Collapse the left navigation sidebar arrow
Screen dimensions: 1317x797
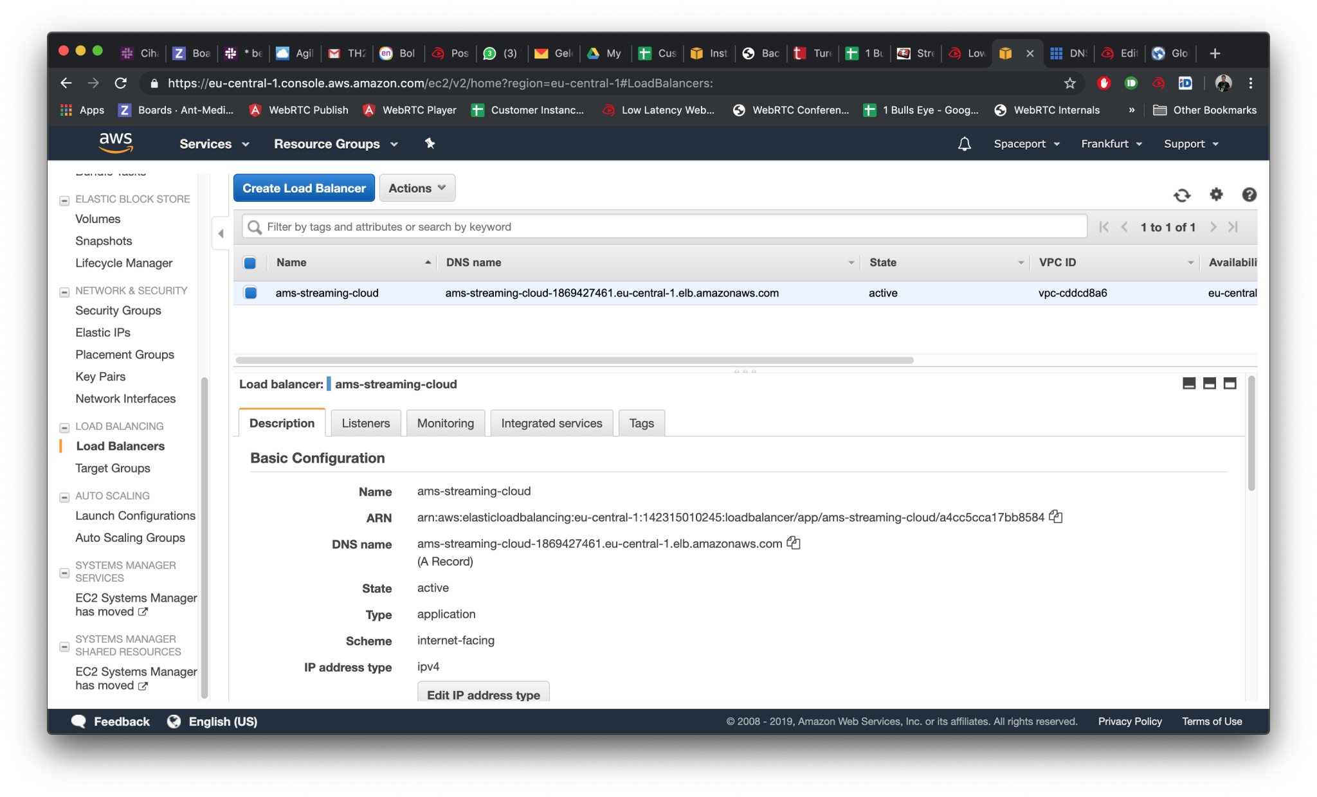coord(221,233)
